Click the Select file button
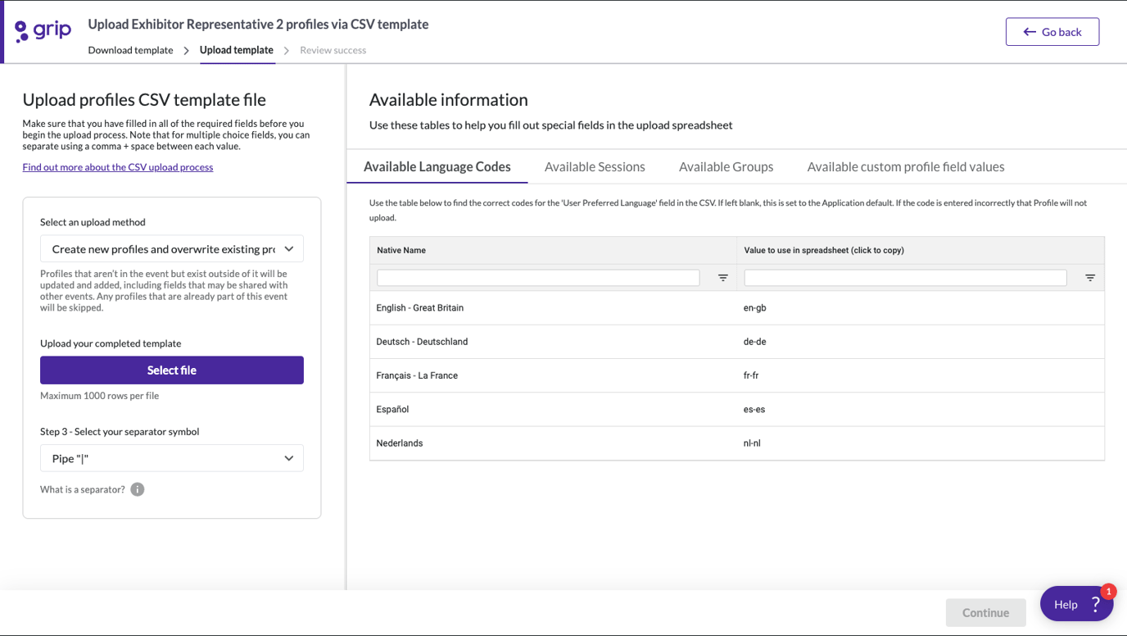The image size is (1127, 636). click(x=171, y=370)
